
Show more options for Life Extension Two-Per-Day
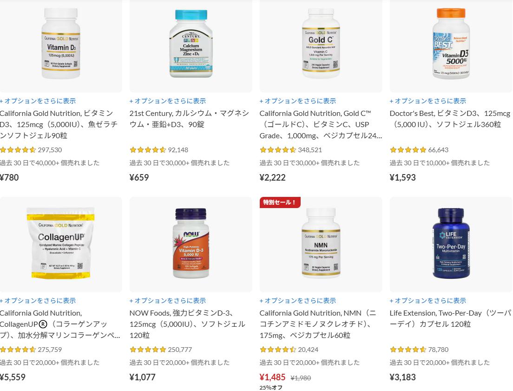pyautogui.click(x=428, y=301)
